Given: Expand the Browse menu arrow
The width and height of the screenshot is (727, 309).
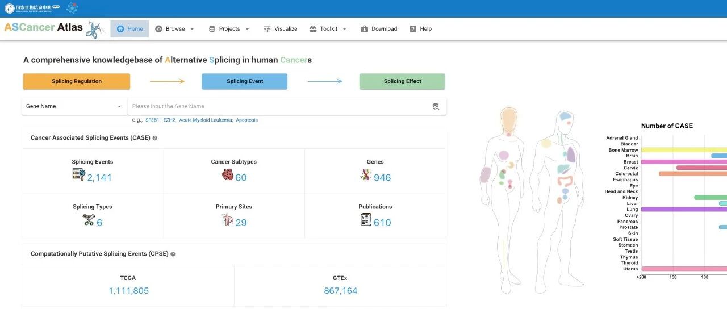Looking at the screenshot, I should coord(192,29).
